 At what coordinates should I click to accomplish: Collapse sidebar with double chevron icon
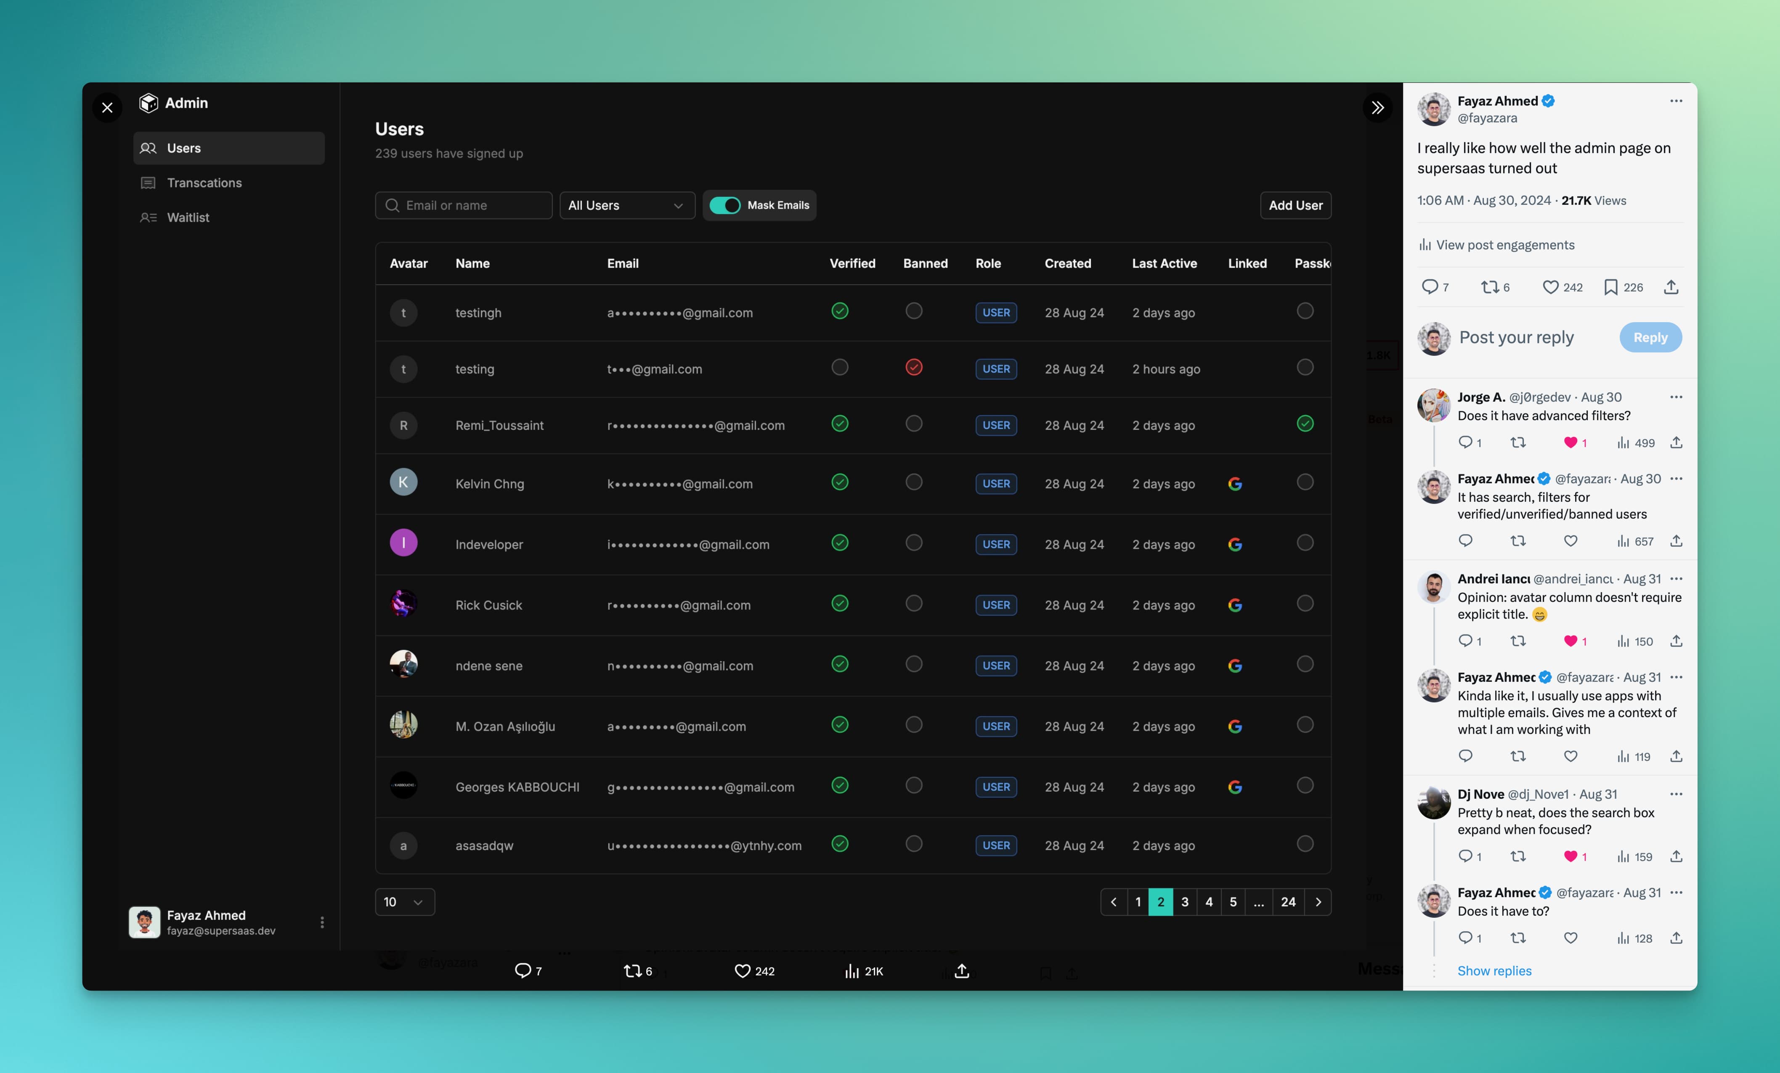point(1378,108)
